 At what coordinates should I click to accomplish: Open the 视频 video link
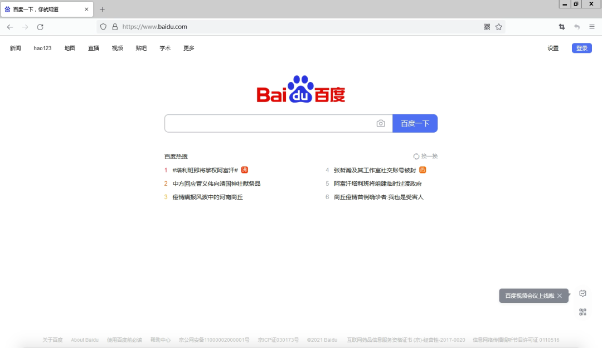pyautogui.click(x=117, y=48)
